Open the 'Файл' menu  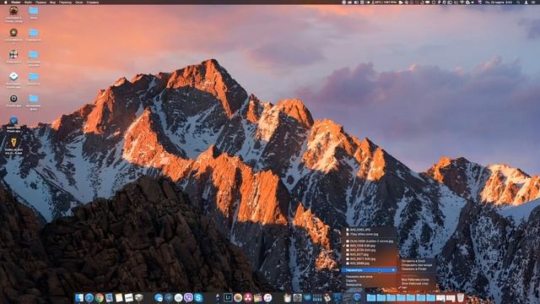point(28,2)
